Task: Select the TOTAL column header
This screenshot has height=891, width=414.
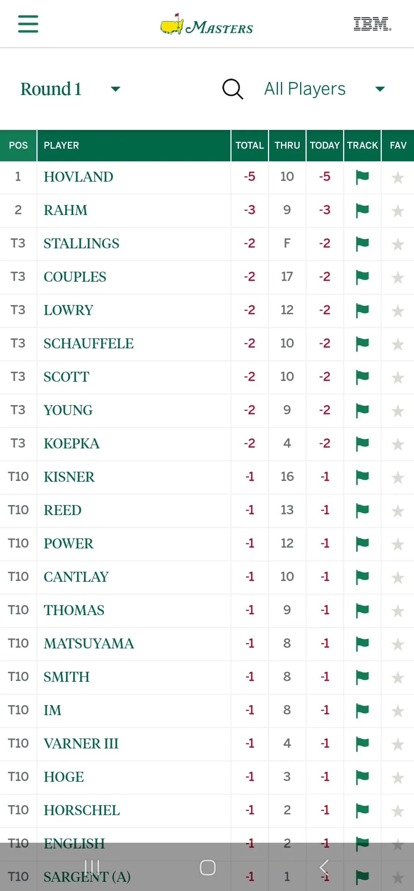Action: coord(250,146)
